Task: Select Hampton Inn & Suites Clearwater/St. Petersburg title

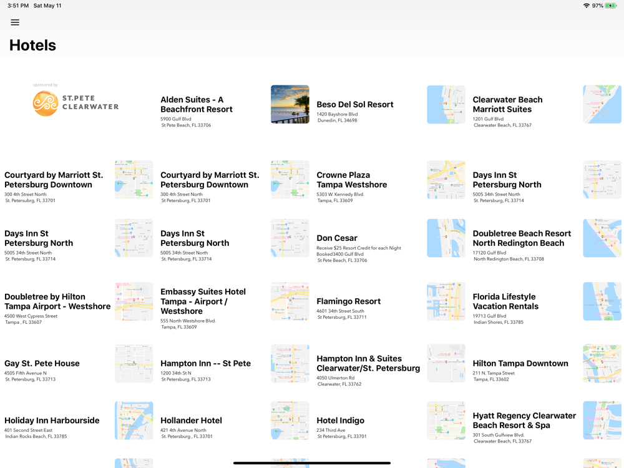Action: tap(368, 363)
